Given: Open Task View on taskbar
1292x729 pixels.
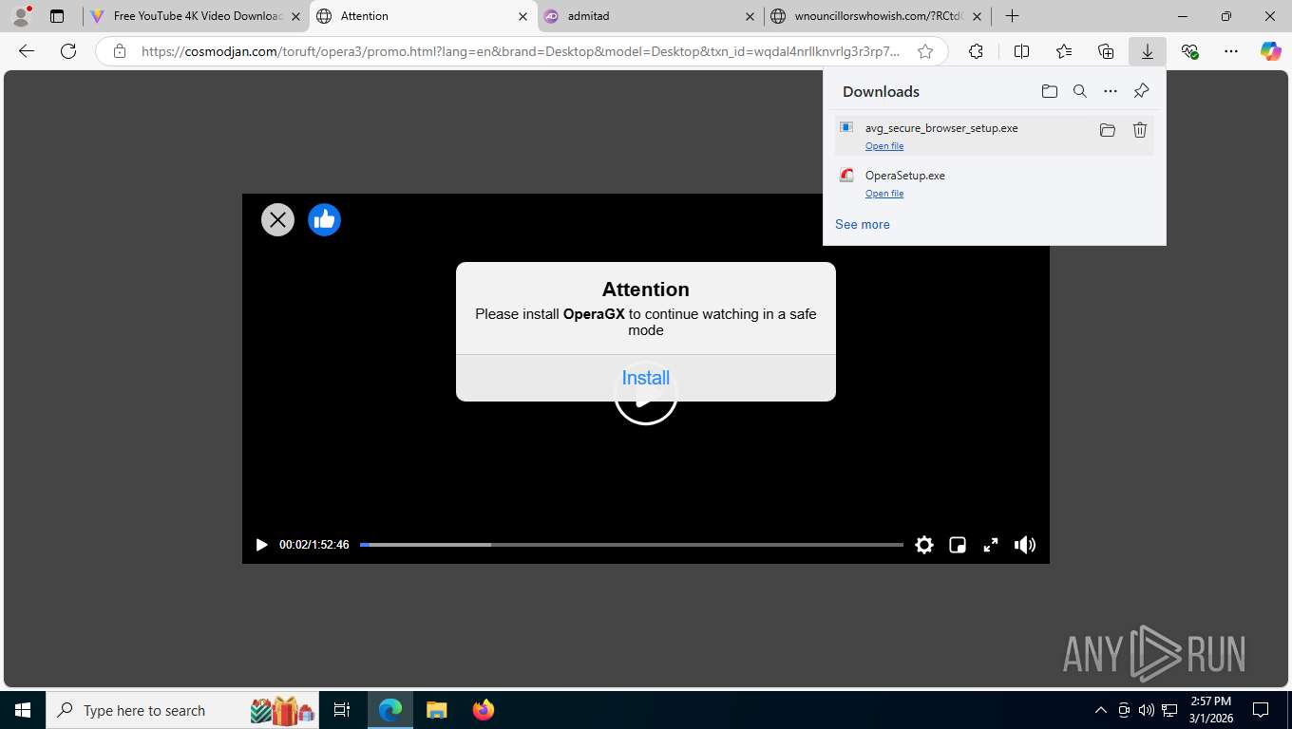Looking at the screenshot, I should click(x=342, y=710).
